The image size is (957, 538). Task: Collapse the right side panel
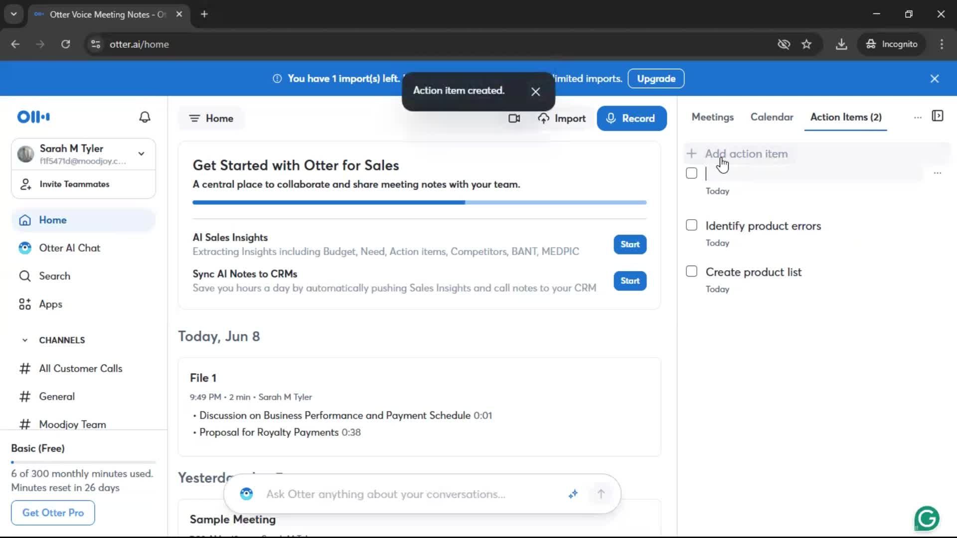938,116
